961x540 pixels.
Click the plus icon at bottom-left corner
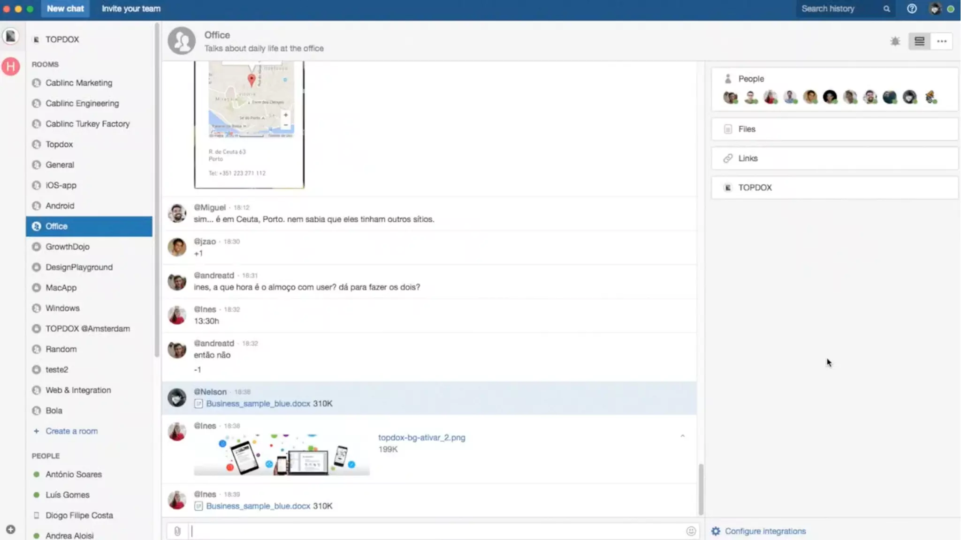click(10, 529)
